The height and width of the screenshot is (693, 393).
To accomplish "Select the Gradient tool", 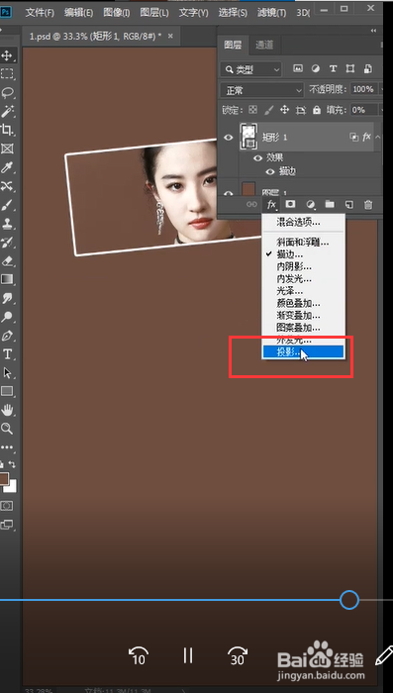I will 7,279.
